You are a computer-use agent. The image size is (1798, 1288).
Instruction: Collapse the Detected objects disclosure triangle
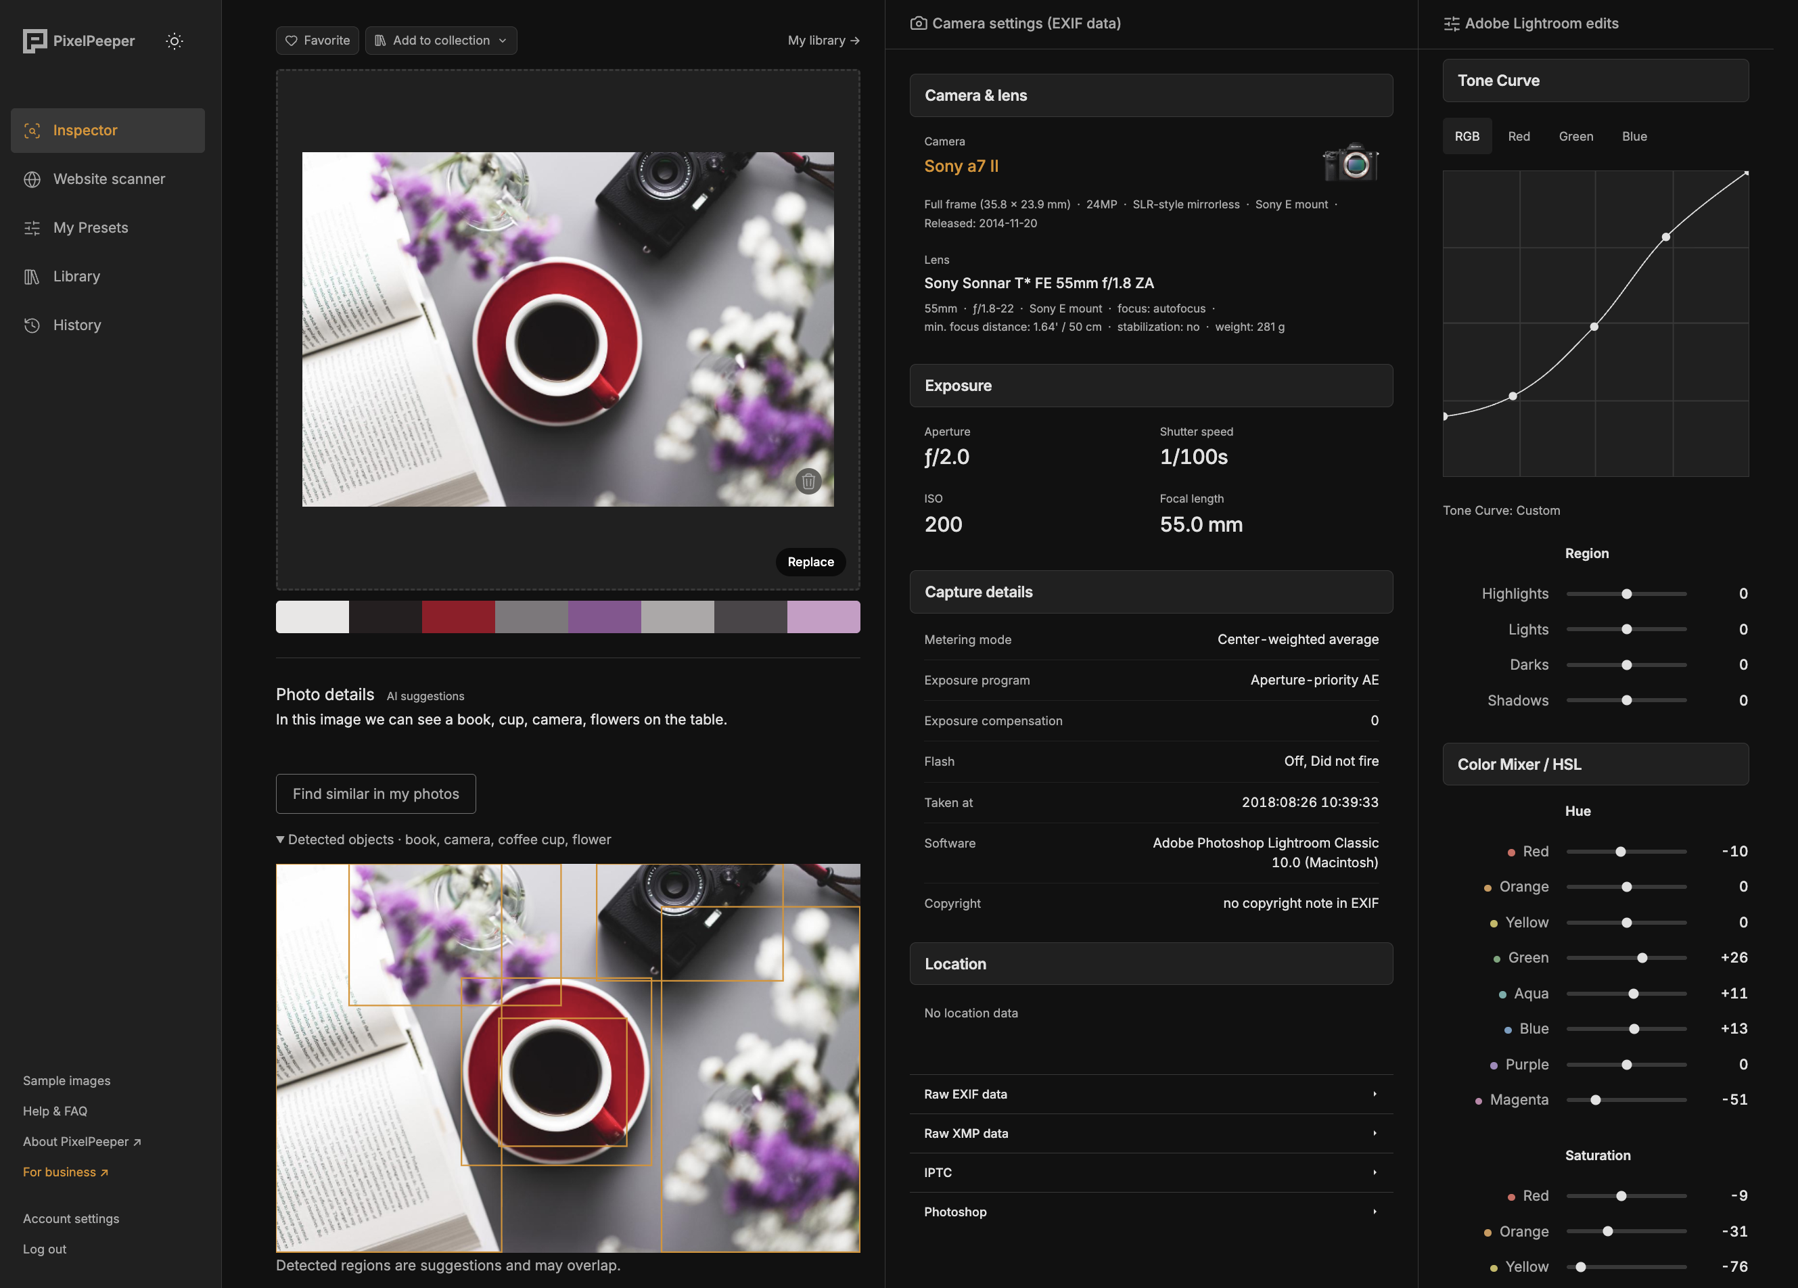pyautogui.click(x=280, y=839)
